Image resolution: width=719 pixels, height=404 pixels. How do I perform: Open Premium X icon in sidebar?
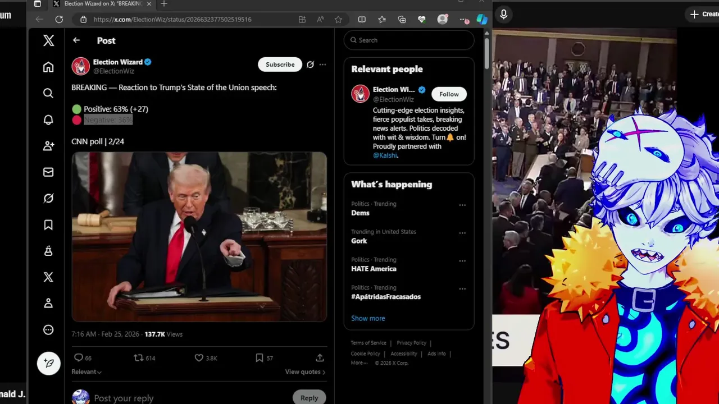pos(48,277)
